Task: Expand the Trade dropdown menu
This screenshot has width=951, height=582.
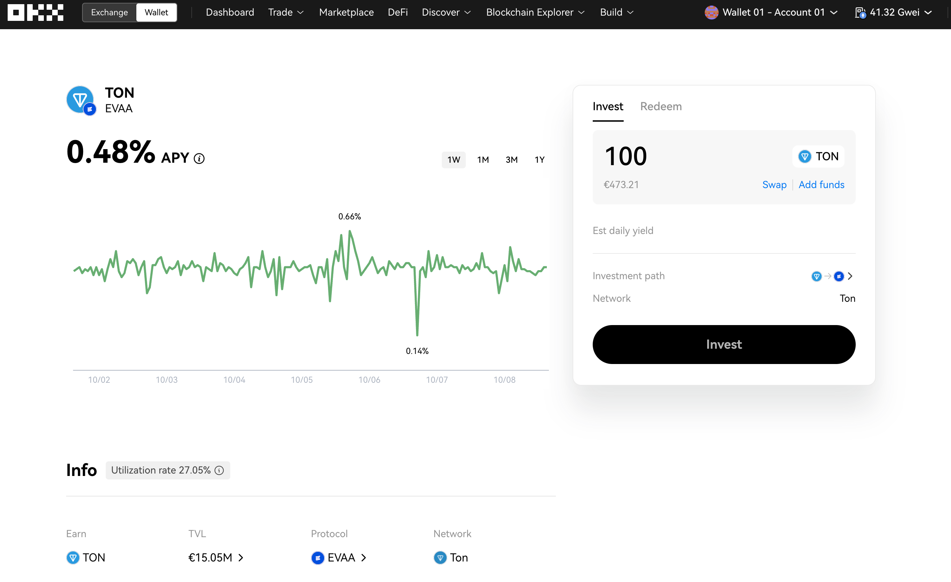Action: 286,12
